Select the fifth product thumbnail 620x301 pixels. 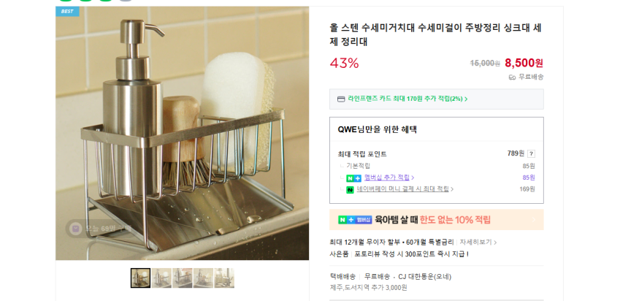[224, 278]
